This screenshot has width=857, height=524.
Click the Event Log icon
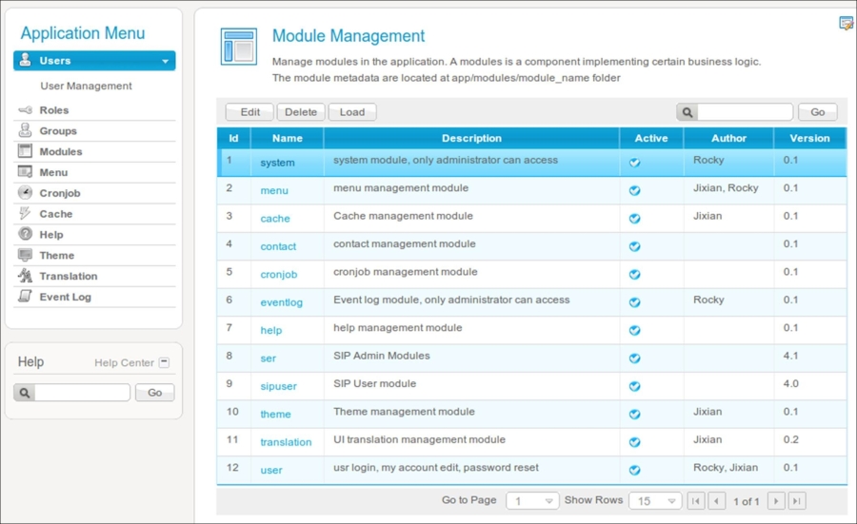pos(25,297)
